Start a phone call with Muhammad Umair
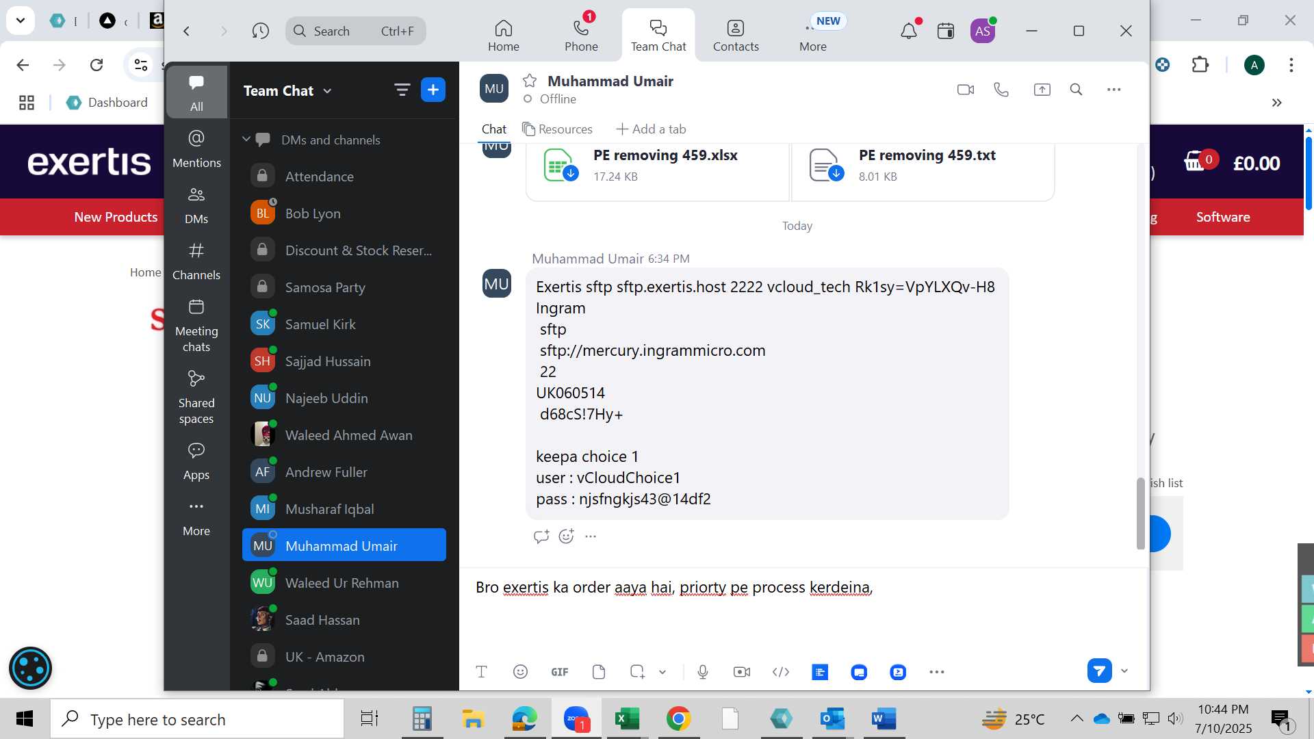The height and width of the screenshot is (739, 1314). click(1001, 90)
